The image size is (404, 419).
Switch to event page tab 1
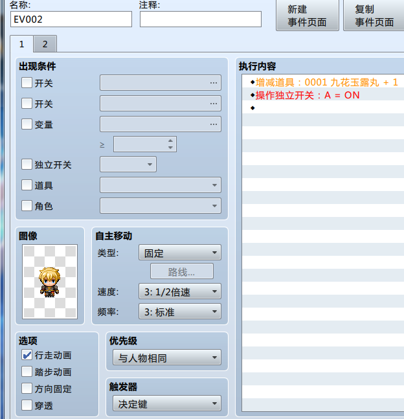pos(21,44)
